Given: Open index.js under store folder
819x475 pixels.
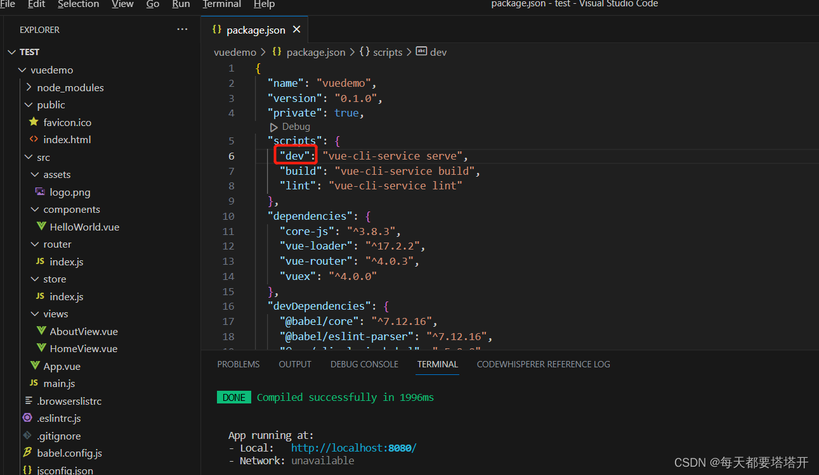Looking at the screenshot, I should 67,296.
